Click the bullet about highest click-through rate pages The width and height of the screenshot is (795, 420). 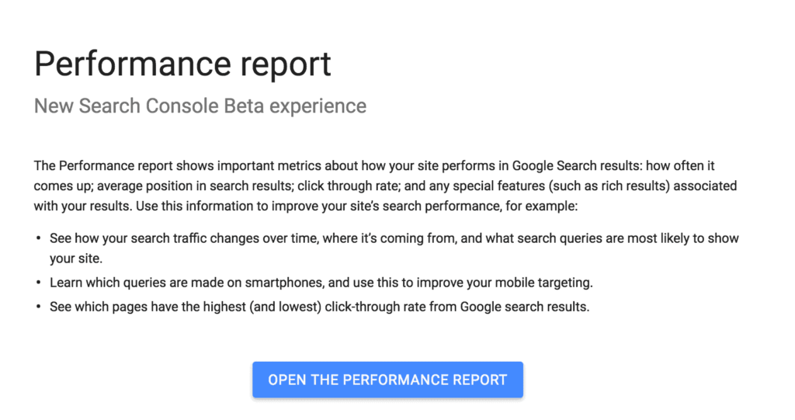pyautogui.click(x=319, y=307)
